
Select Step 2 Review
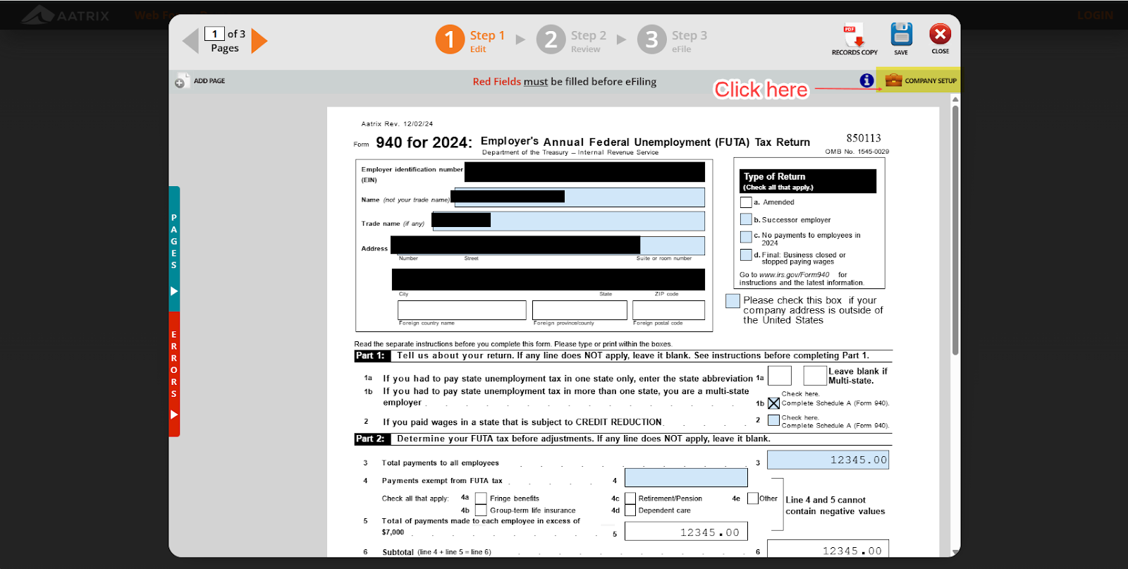(x=572, y=40)
